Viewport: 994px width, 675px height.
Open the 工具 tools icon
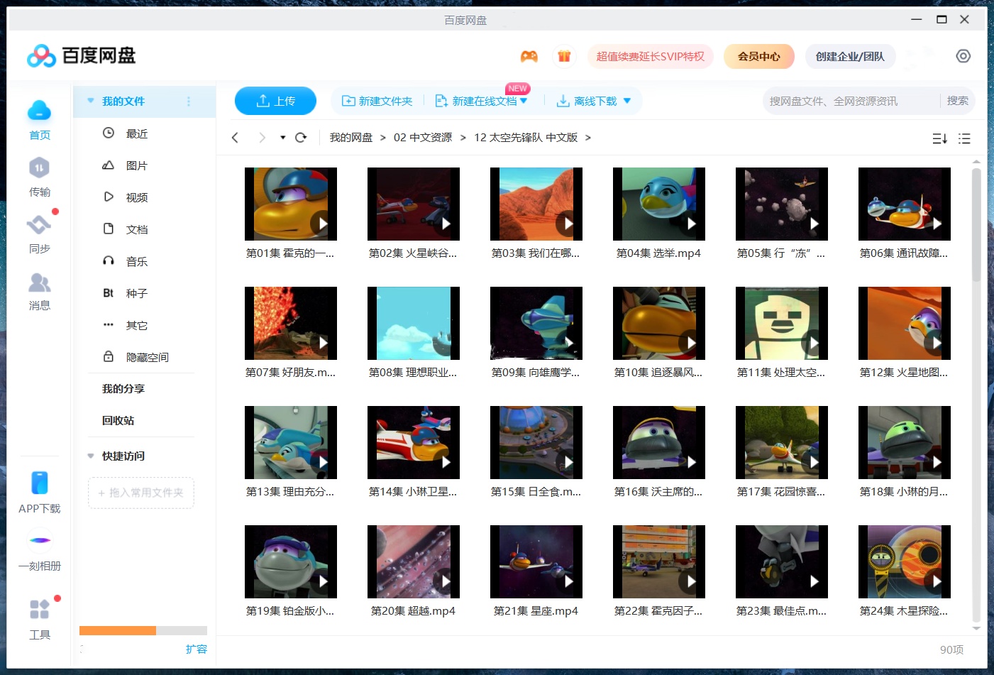coord(40,609)
